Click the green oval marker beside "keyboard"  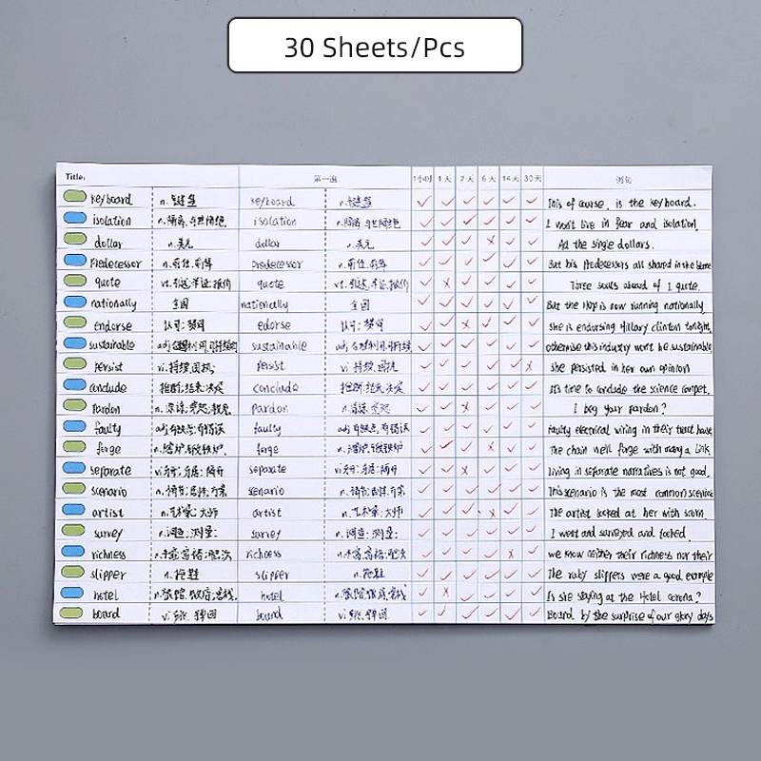click(x=73, y=197)
